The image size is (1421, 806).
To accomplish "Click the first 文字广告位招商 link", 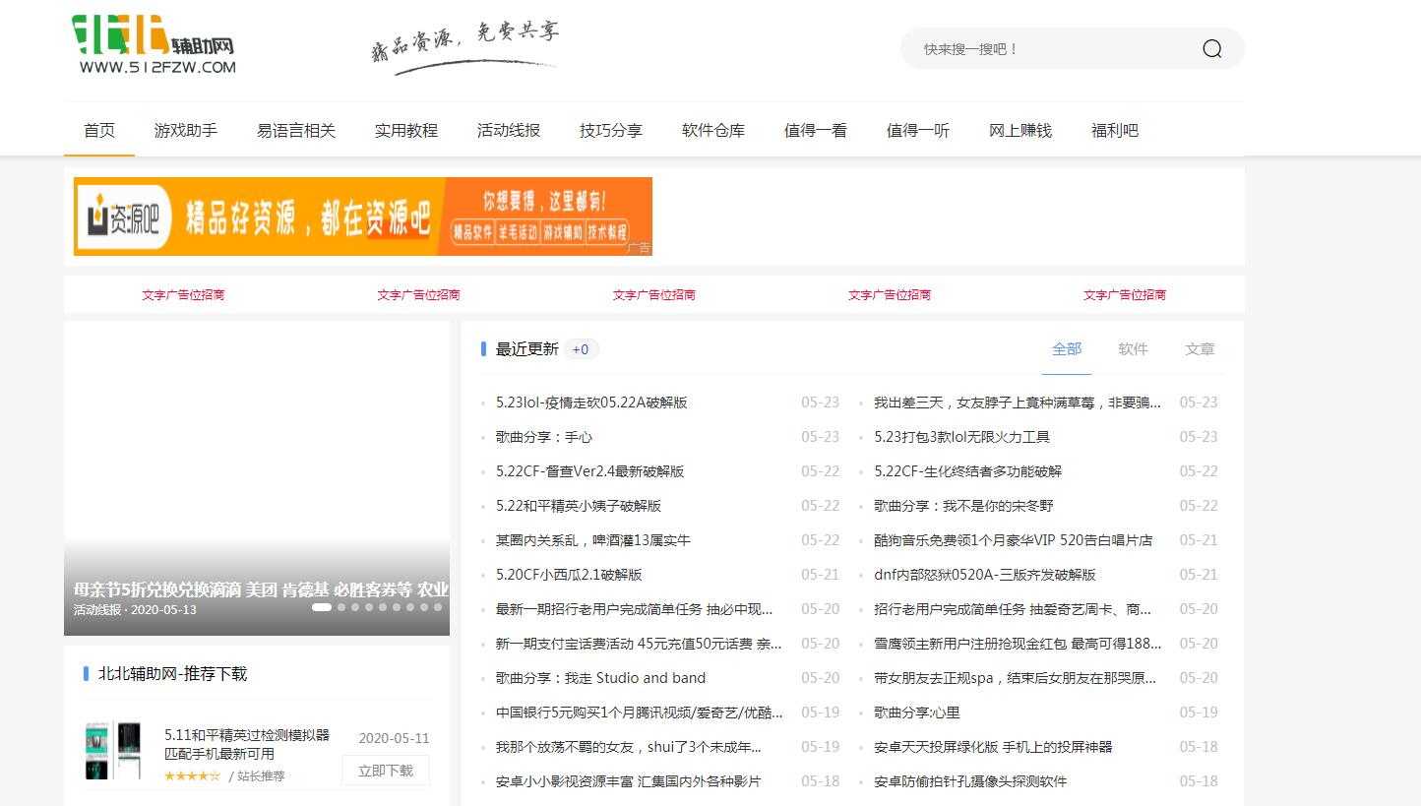I will [x=183, y=294].
